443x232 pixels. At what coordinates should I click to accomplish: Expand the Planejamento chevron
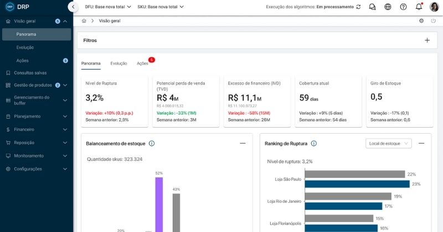tap(65, 117)
